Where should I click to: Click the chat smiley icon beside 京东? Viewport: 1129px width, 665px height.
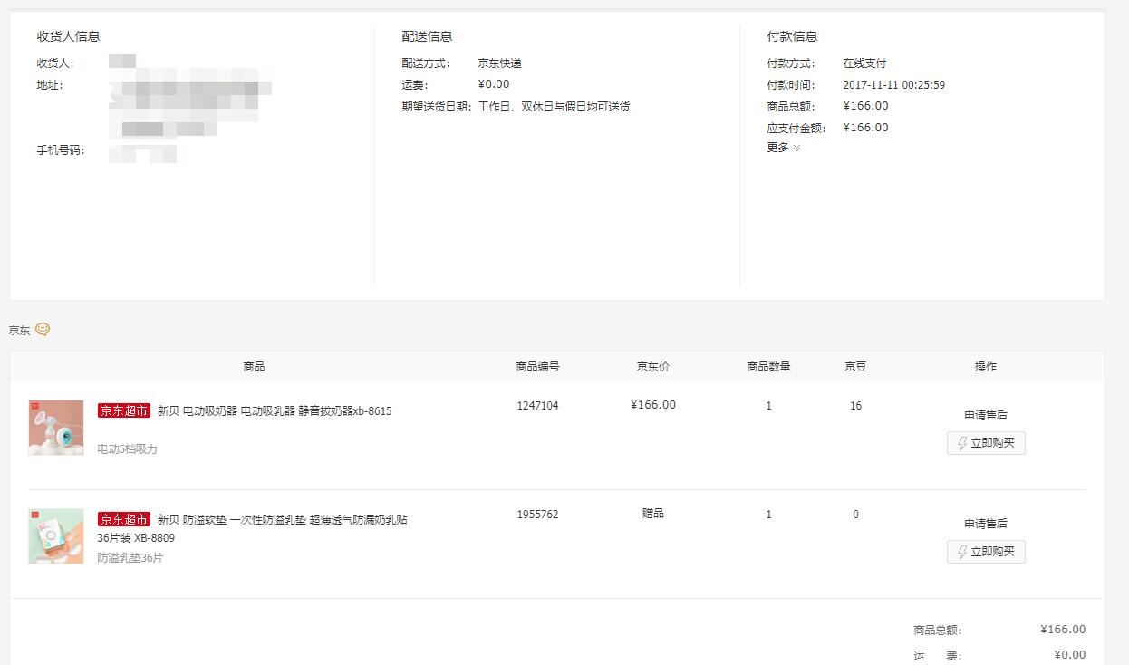(43, 330)
